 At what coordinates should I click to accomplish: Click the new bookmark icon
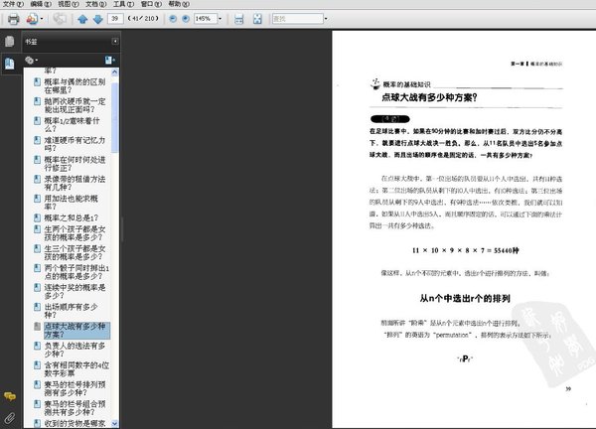tap(110, 60)
